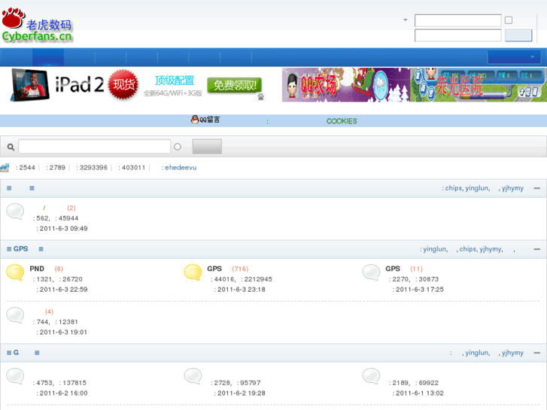Open moderator chips in the top section header
The width and height of the screenshot is (547, 410).
pyautogui.click(x=454, y=188)
